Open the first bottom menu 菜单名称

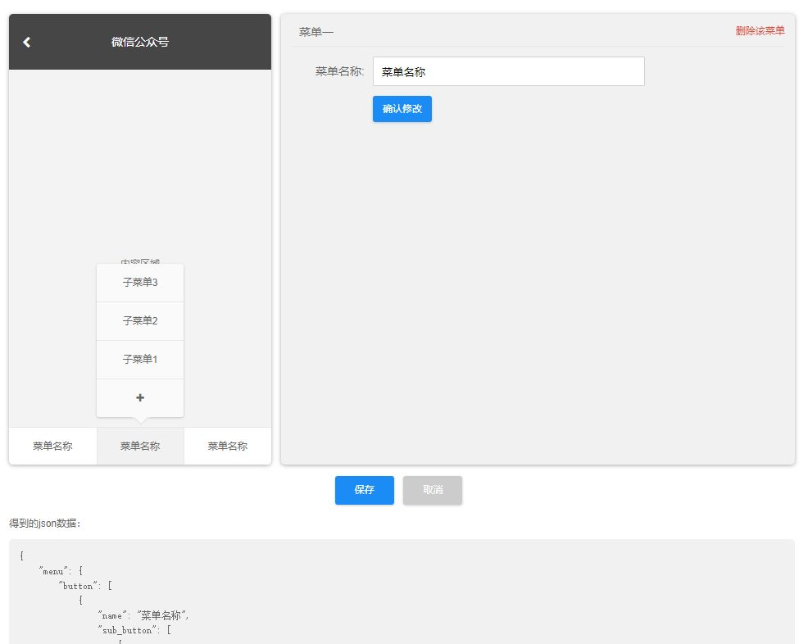[x=52, y=447]
